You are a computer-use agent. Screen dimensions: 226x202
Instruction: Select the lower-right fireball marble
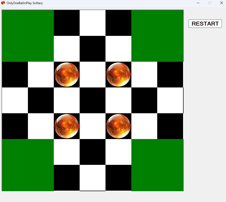click(x=118, y=126)
